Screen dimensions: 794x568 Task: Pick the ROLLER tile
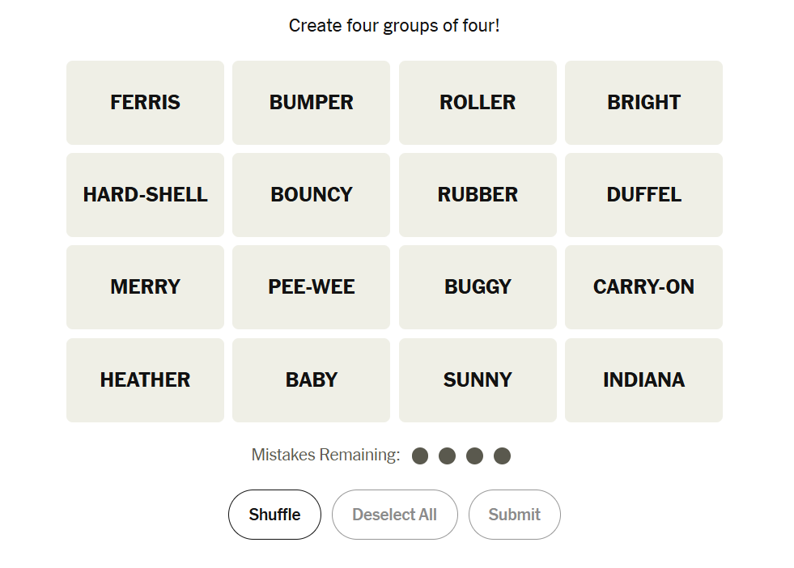click(x=478, y=103)
